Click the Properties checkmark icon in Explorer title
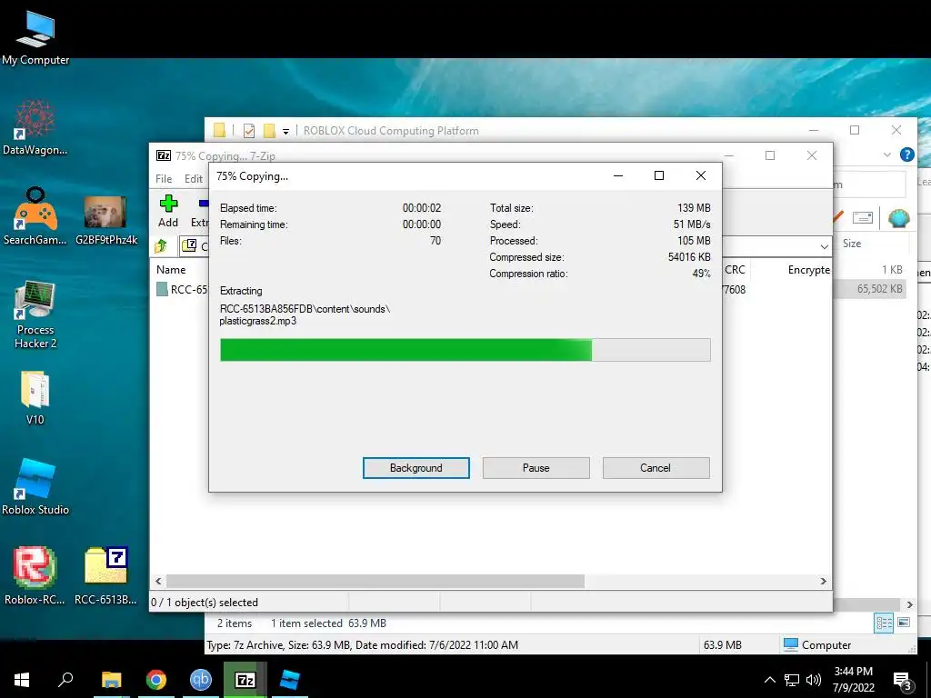This screenshot has height=698, width=931. tap(249, 131)
